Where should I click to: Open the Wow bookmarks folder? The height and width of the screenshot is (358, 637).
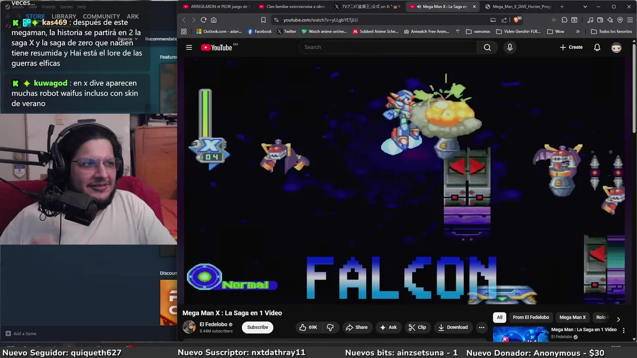point(555,31)
